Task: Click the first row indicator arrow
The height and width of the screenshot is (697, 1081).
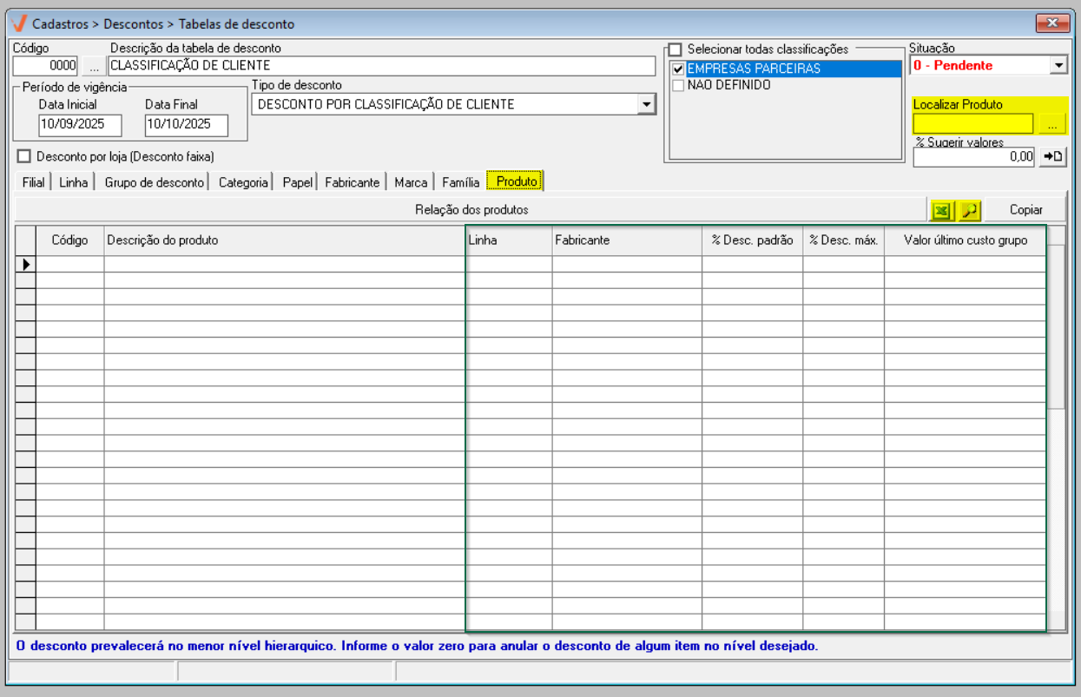Action: pyautogui.click(x=25, y=264)
